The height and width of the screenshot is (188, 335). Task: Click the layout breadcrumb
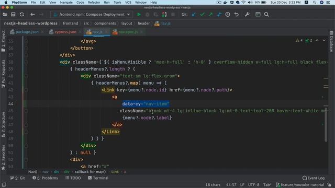pos(127,23)
